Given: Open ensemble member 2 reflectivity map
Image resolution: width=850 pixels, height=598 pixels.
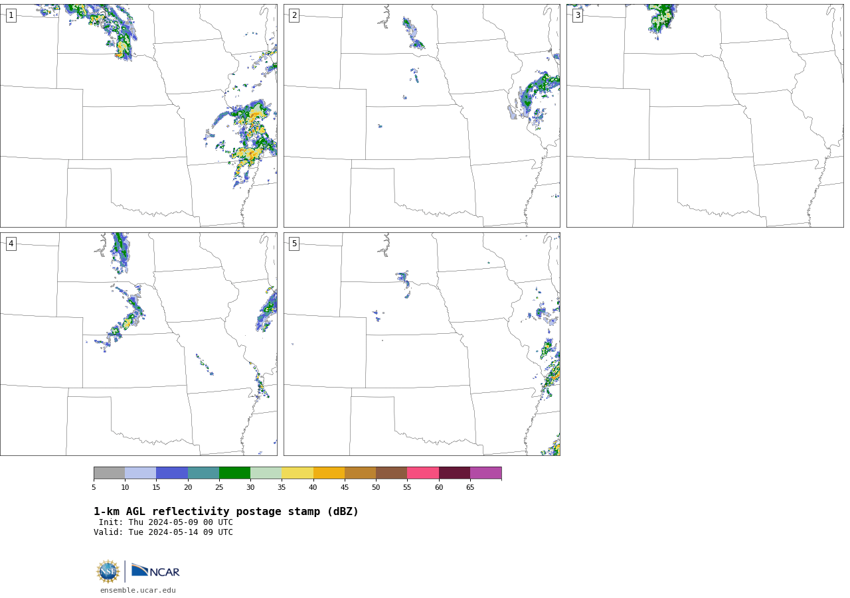Looking at the screenshot, I should pyautogui.click(x=422, y=115).
